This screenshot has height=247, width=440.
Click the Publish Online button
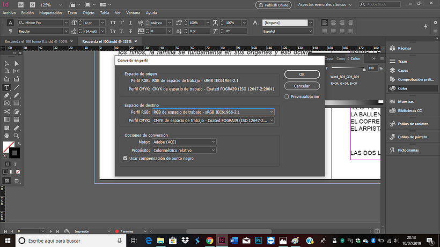[x=273, y=5]
